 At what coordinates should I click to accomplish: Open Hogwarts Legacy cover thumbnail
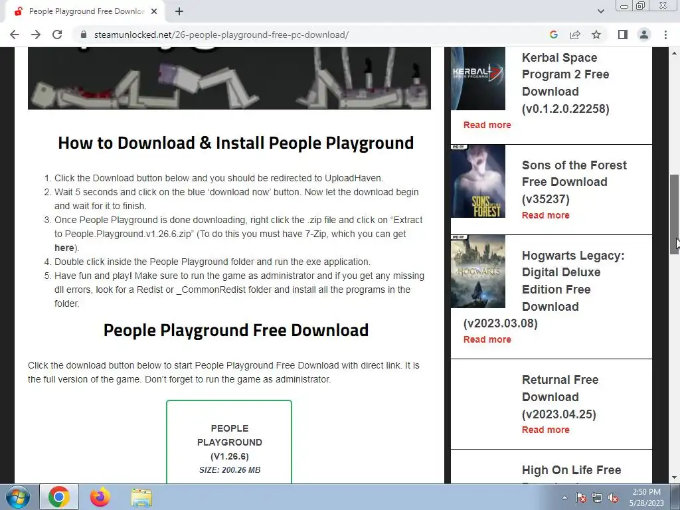pyautogui.click(x=478, y=272)
